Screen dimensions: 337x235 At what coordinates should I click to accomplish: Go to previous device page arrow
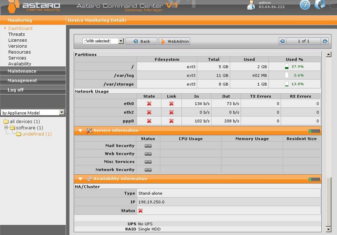click(x=282, y=41)
